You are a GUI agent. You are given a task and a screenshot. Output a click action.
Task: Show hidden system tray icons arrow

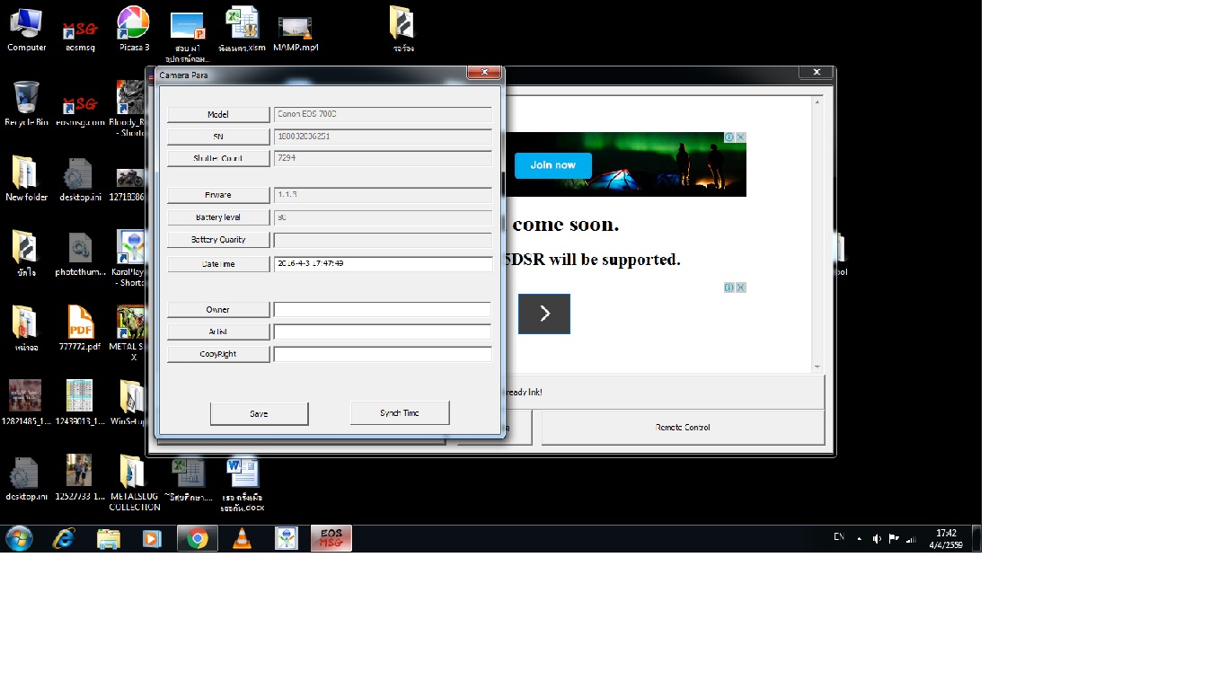coord(860,539)
